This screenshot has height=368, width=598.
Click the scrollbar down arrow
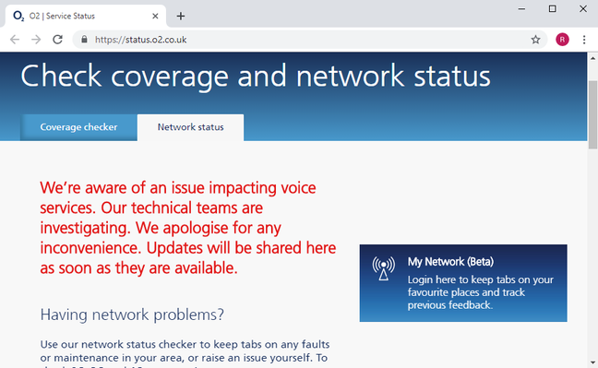[592, 362]
